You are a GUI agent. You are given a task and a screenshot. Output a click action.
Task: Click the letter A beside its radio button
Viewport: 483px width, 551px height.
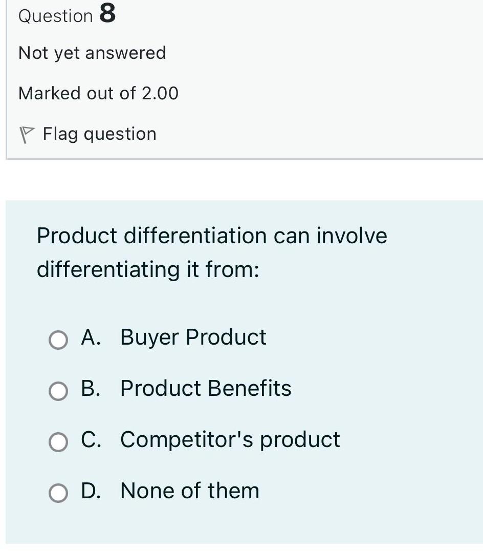pyautogui.click(x=90, y=337)
